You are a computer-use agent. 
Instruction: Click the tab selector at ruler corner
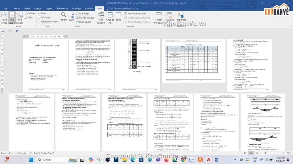2,37
